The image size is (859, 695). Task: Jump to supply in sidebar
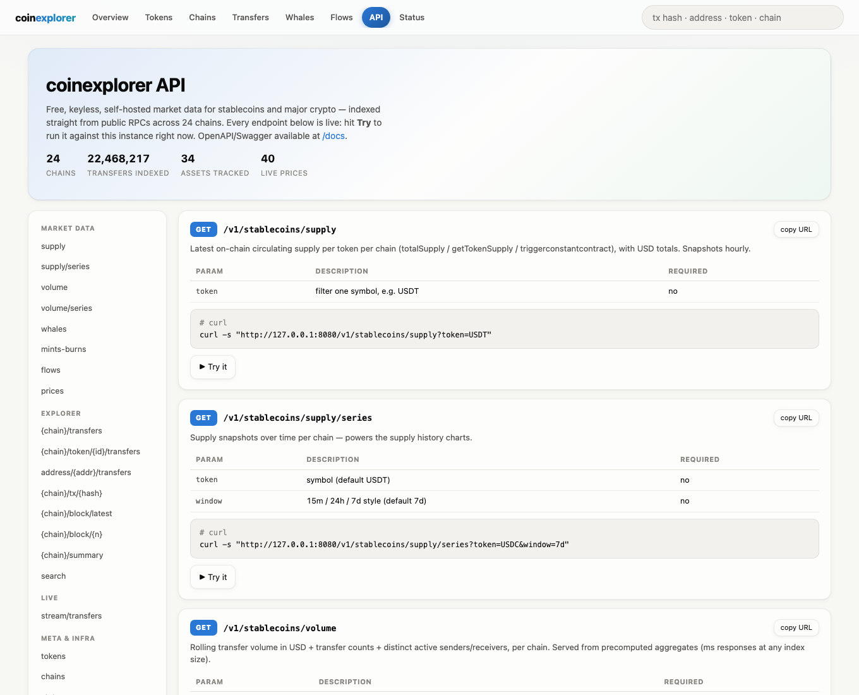pyautogui.click(x=53, y=246)
